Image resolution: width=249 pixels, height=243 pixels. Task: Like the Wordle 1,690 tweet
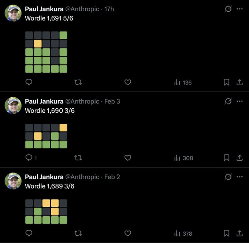(128, 158)
